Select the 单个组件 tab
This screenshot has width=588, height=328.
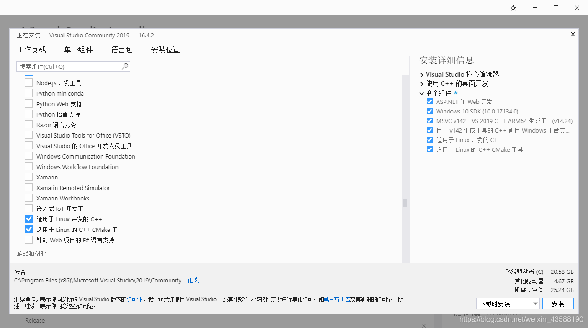(78, 50)
